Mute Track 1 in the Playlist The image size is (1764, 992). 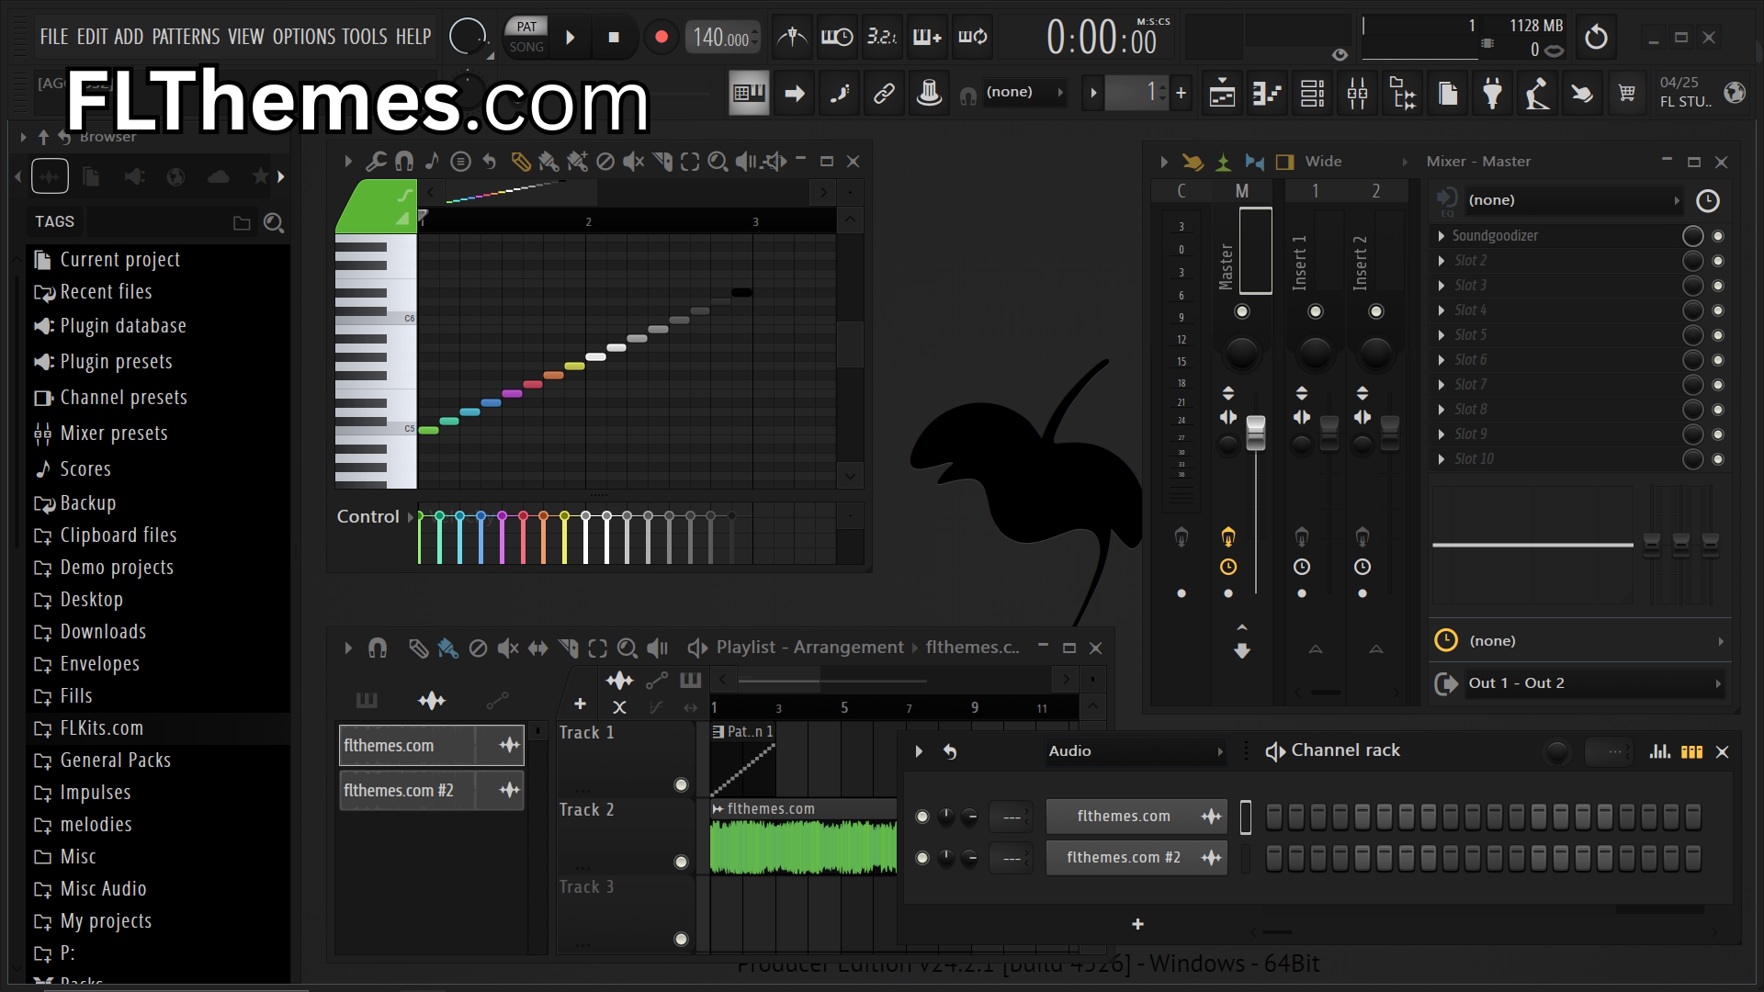(x=681, y=784)
